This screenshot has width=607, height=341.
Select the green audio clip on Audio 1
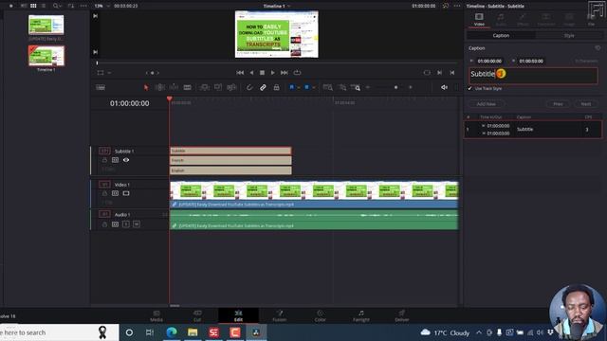314,220
